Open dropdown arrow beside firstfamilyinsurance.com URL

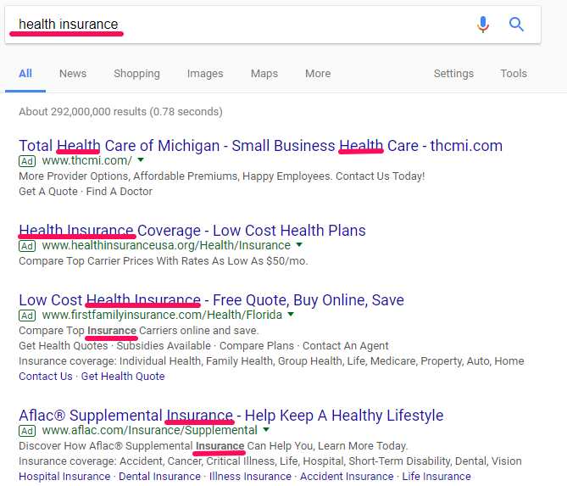[291, 315]
